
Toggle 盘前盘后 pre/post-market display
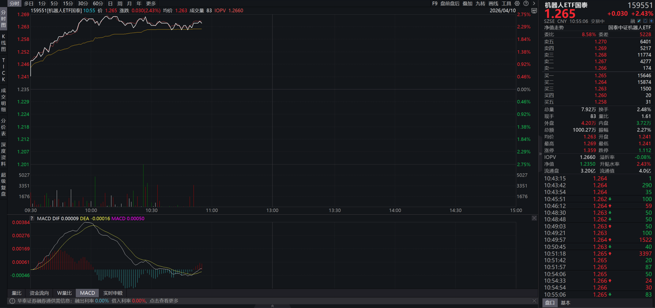pos(450,3)
